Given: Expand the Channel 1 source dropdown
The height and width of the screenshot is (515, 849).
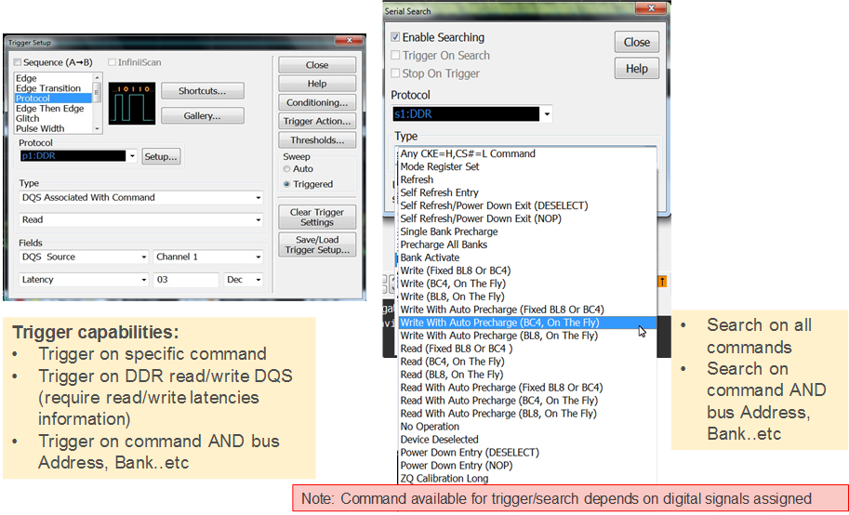Looking at the screenshot, I should pos(257,257).
